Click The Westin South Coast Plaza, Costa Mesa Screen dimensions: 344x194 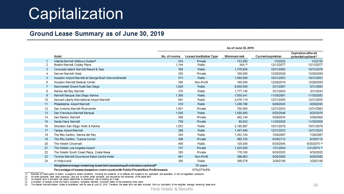[82, 152]
